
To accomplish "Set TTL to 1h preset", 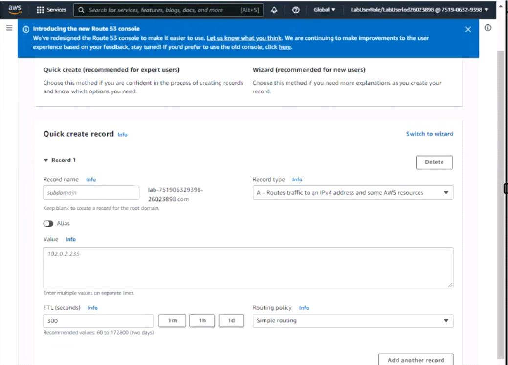I will (x=202, y=321).
